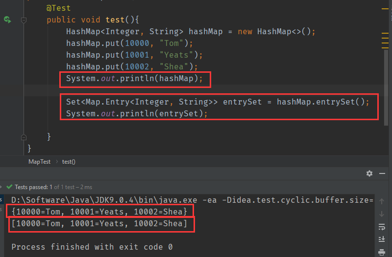The image size is (392, 257).
Task: Click fold end marker near closing brace
Action: coord(24,137)
